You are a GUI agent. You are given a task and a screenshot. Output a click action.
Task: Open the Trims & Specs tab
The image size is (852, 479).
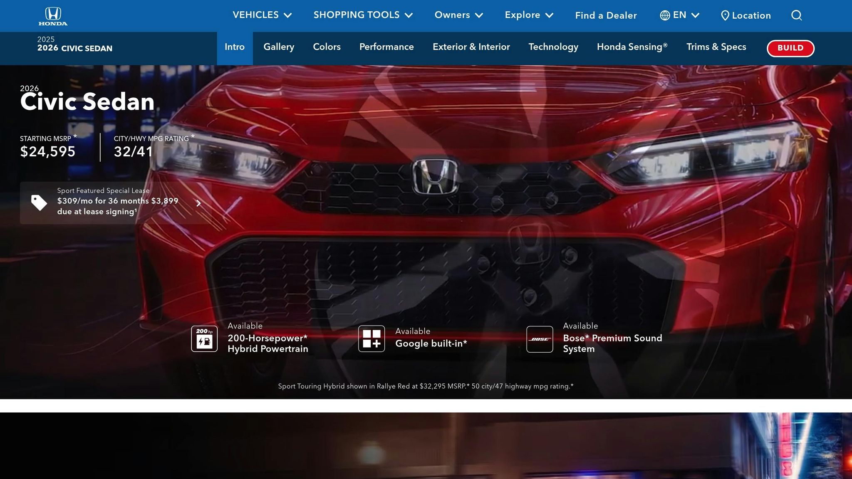716,47
